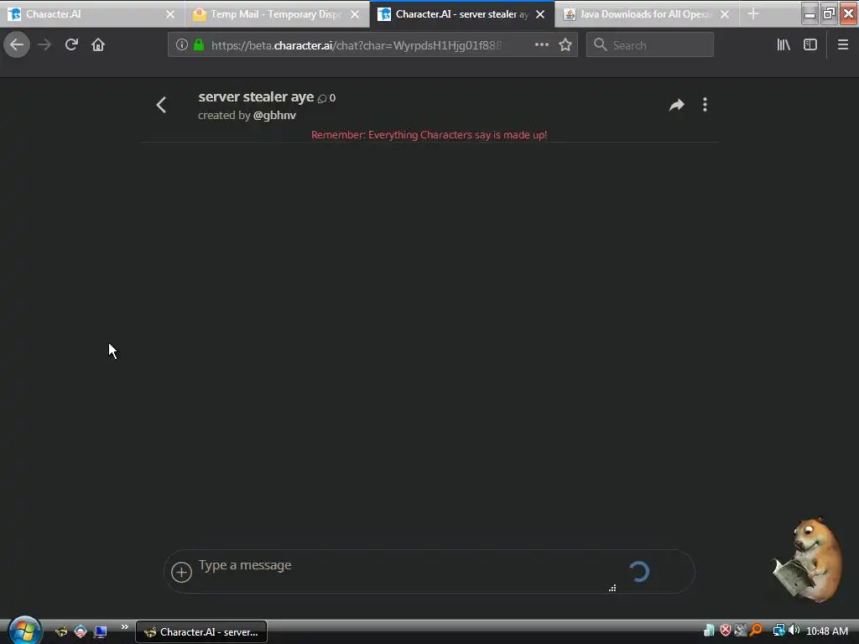The image size is (859, 644).
Task: Open the clock showing 10:48 AM
Action: click(827, 631)
